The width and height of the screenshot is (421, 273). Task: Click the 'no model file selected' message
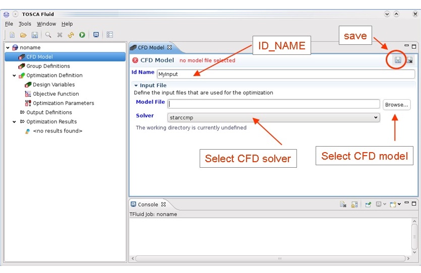click(207, 60)
